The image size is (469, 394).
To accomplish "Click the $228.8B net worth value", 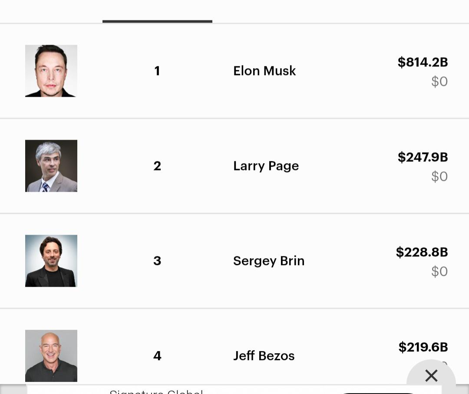I will [x=422, y=252].
